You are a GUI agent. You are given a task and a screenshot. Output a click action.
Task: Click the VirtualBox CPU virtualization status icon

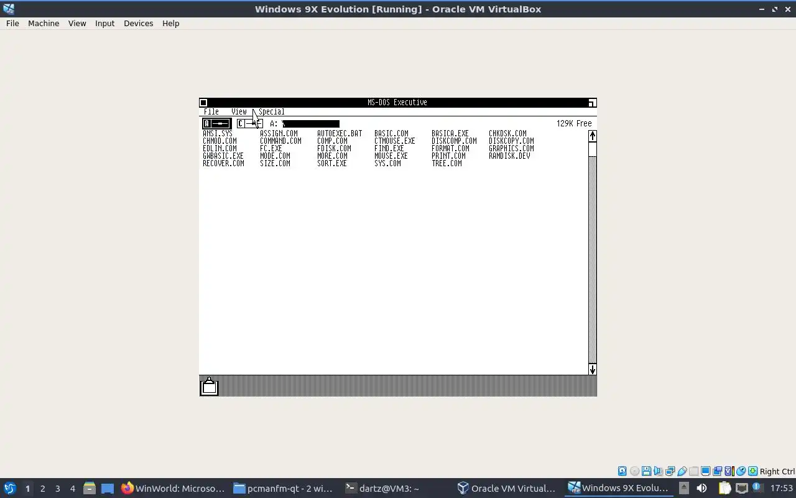point(729,471)
